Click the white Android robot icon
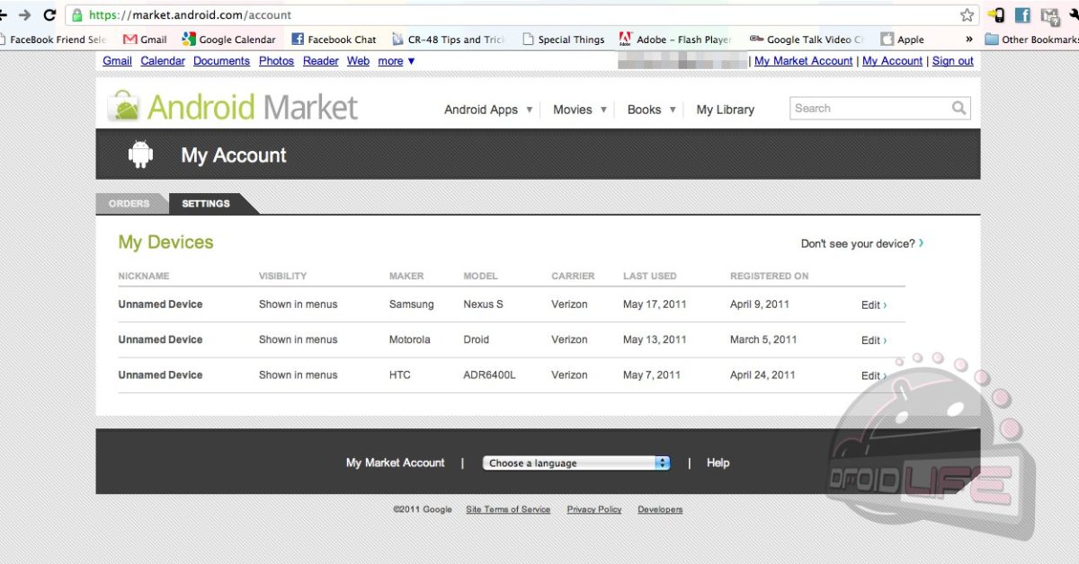 tap(140, 154)
